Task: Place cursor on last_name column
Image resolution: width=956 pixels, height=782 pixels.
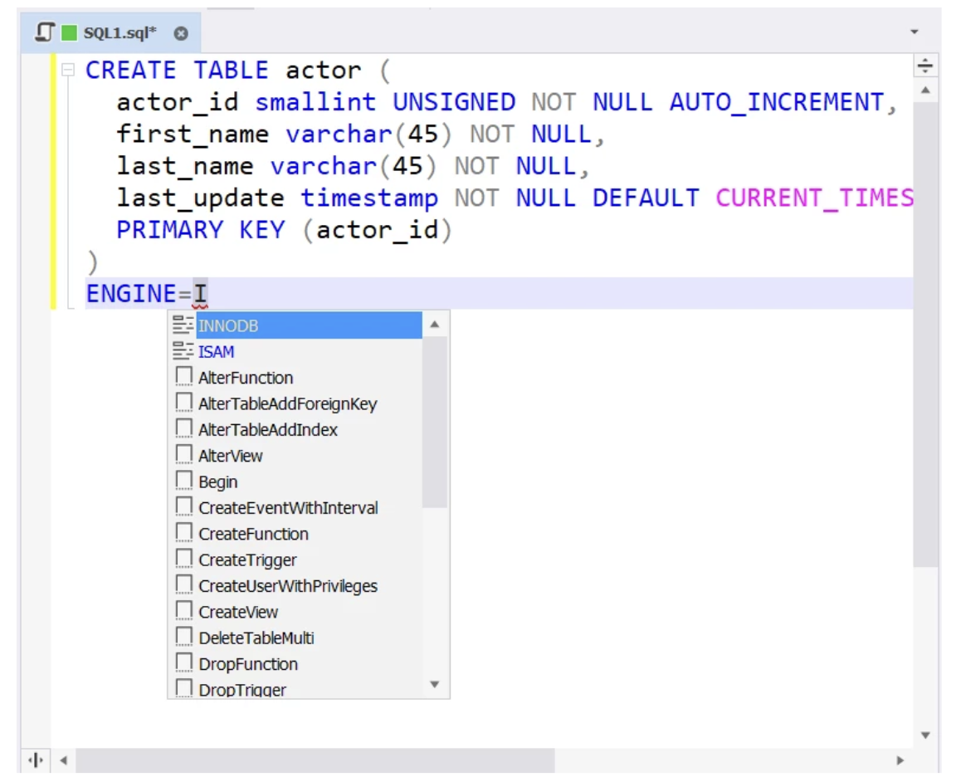Action: pyautogui.click(x=185, y=166)
